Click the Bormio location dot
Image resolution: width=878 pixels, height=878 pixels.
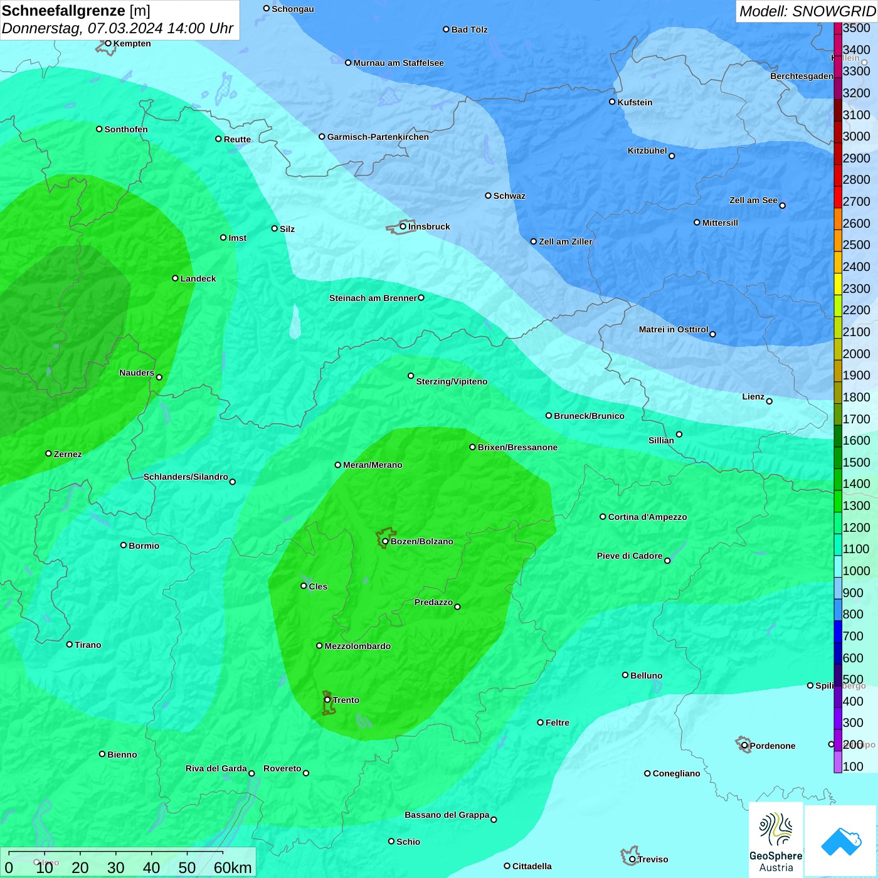point(124,545)
